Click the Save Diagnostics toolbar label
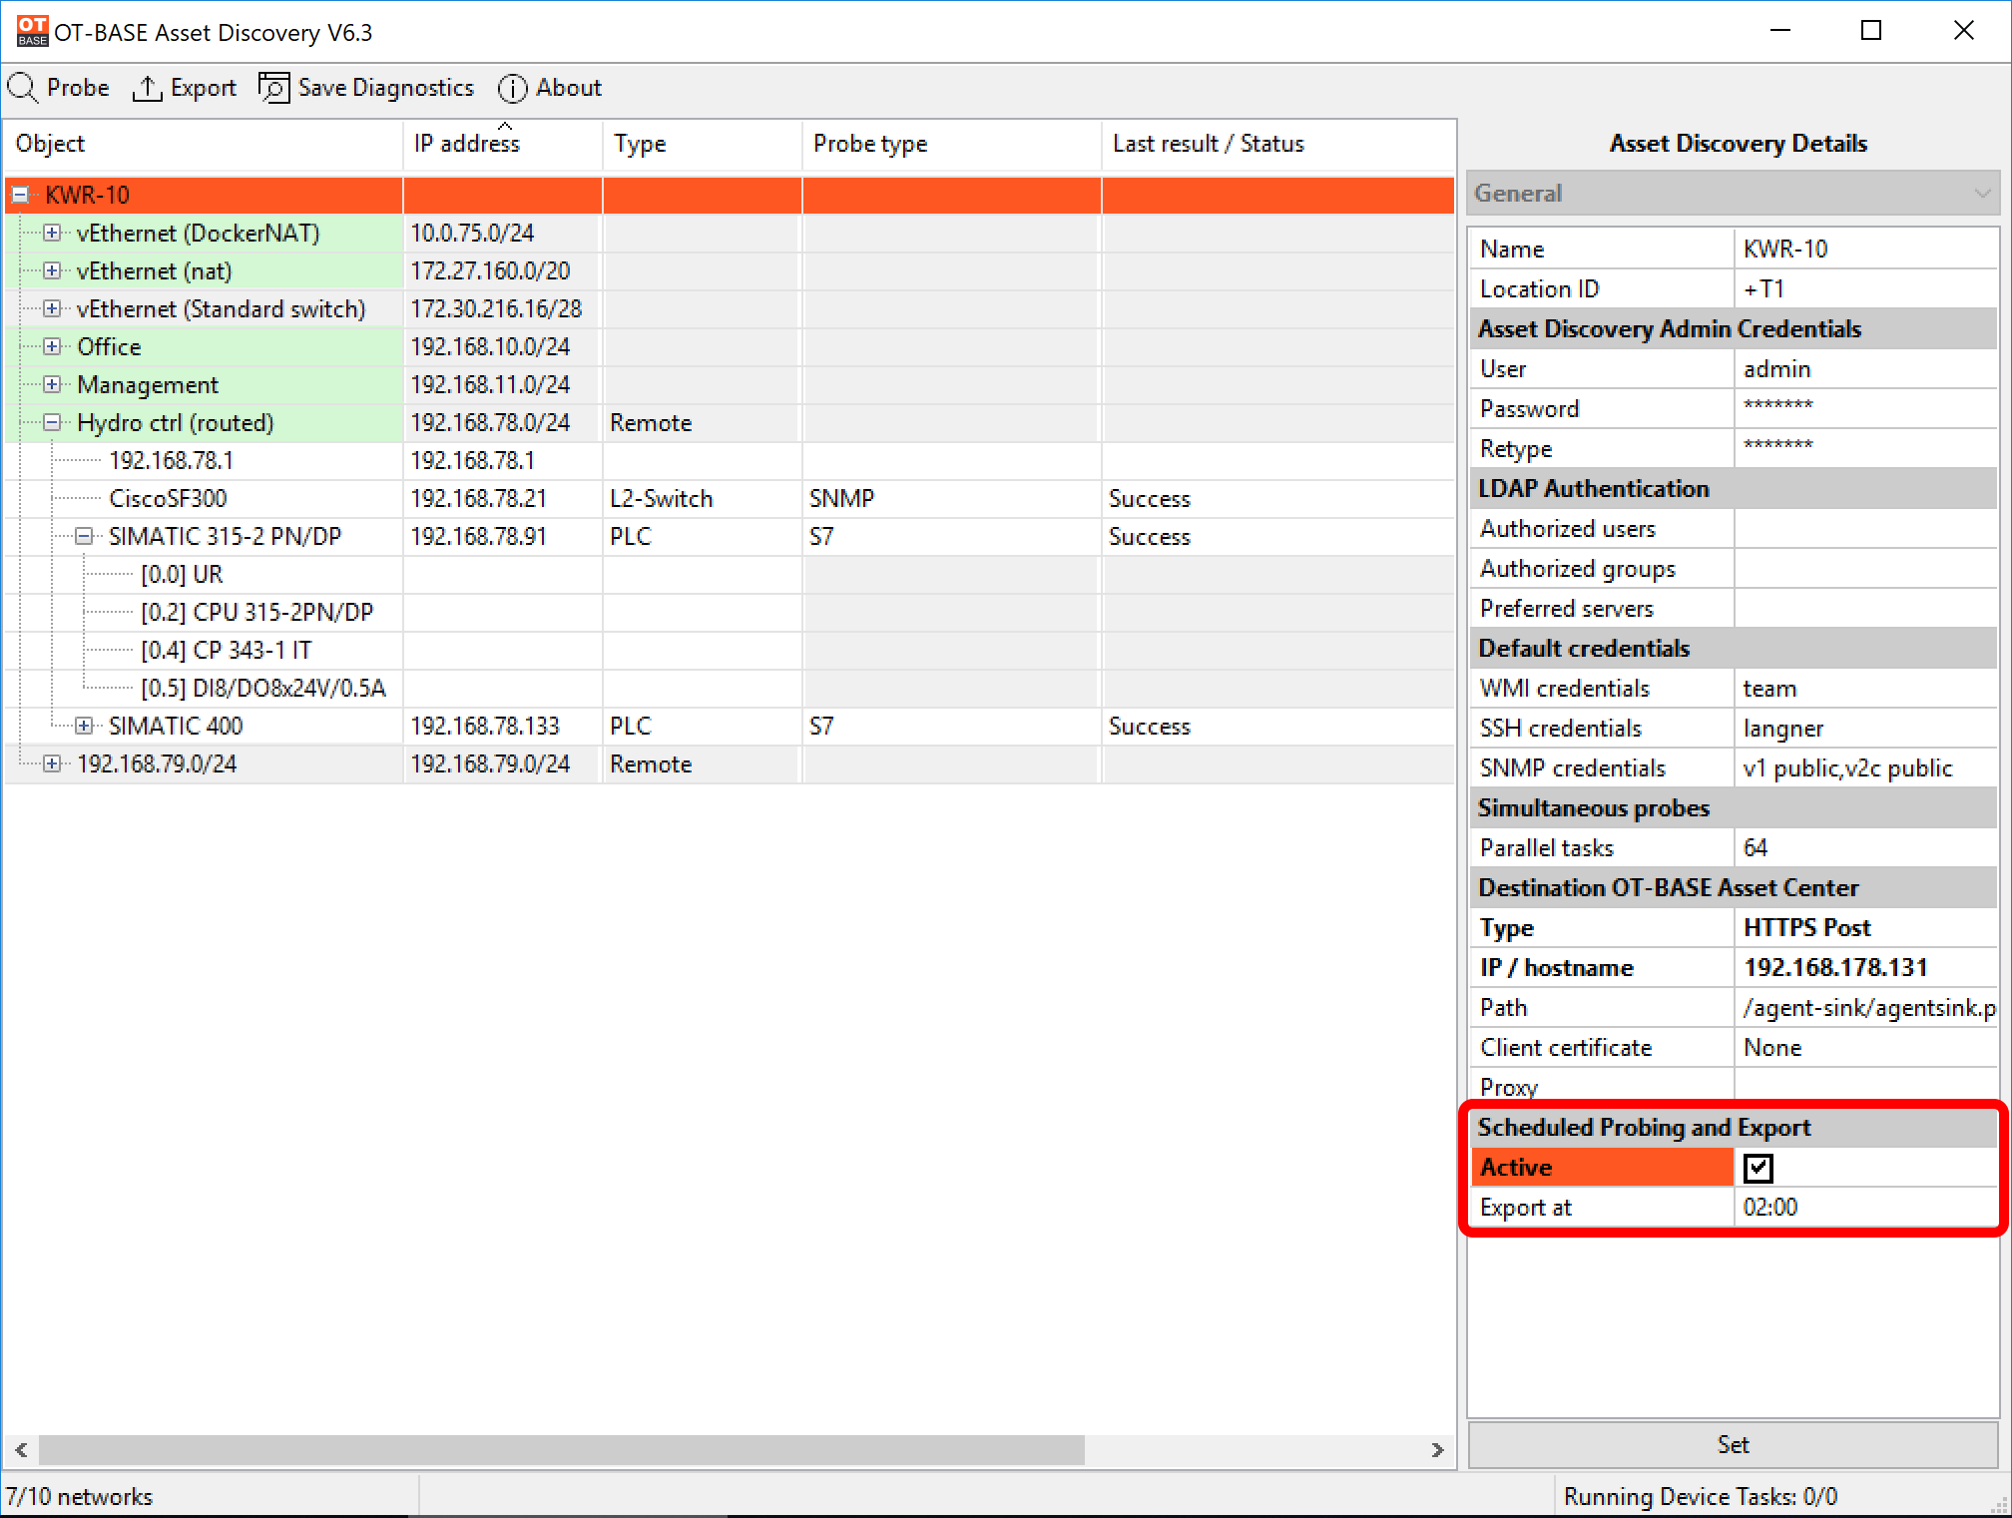2012x1518 pixels. [386, 88]
